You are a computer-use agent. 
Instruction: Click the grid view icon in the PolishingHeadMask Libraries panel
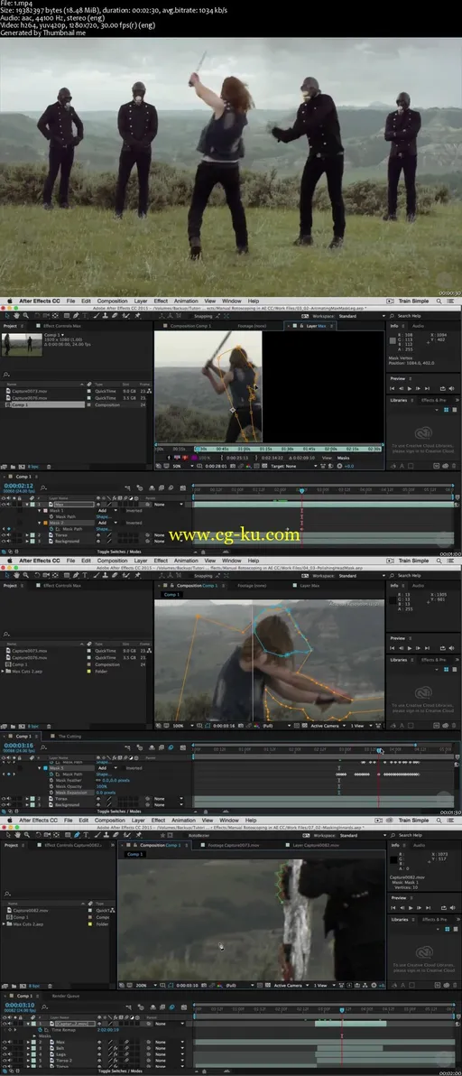tap(447, 670)
